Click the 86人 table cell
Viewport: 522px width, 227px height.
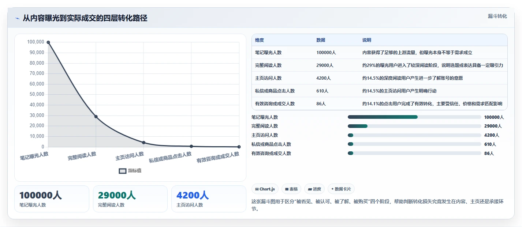click(321, 104)
